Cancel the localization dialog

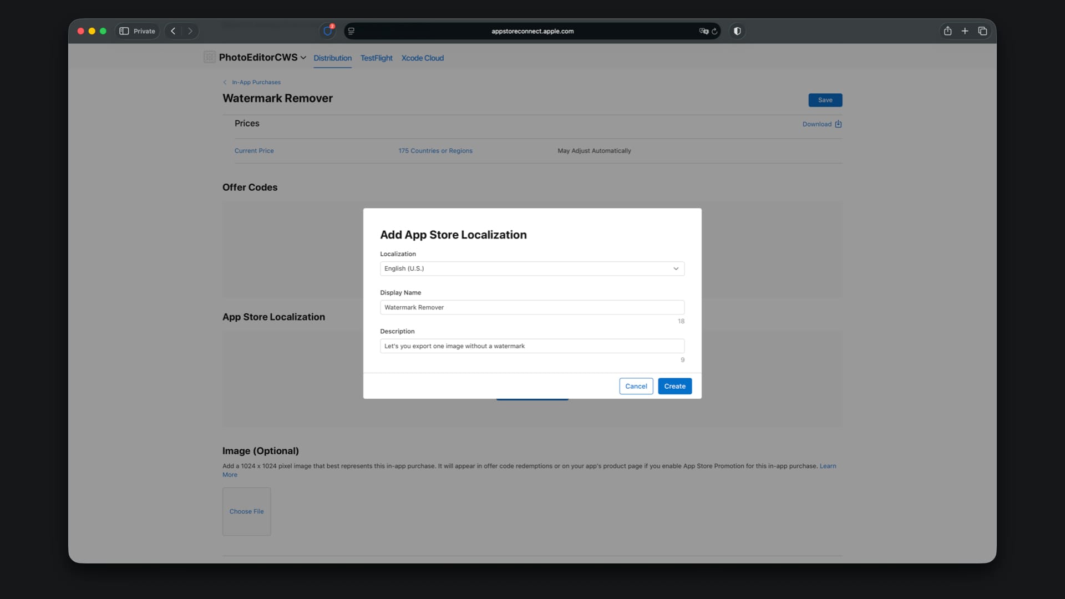[x=636, y=386]
